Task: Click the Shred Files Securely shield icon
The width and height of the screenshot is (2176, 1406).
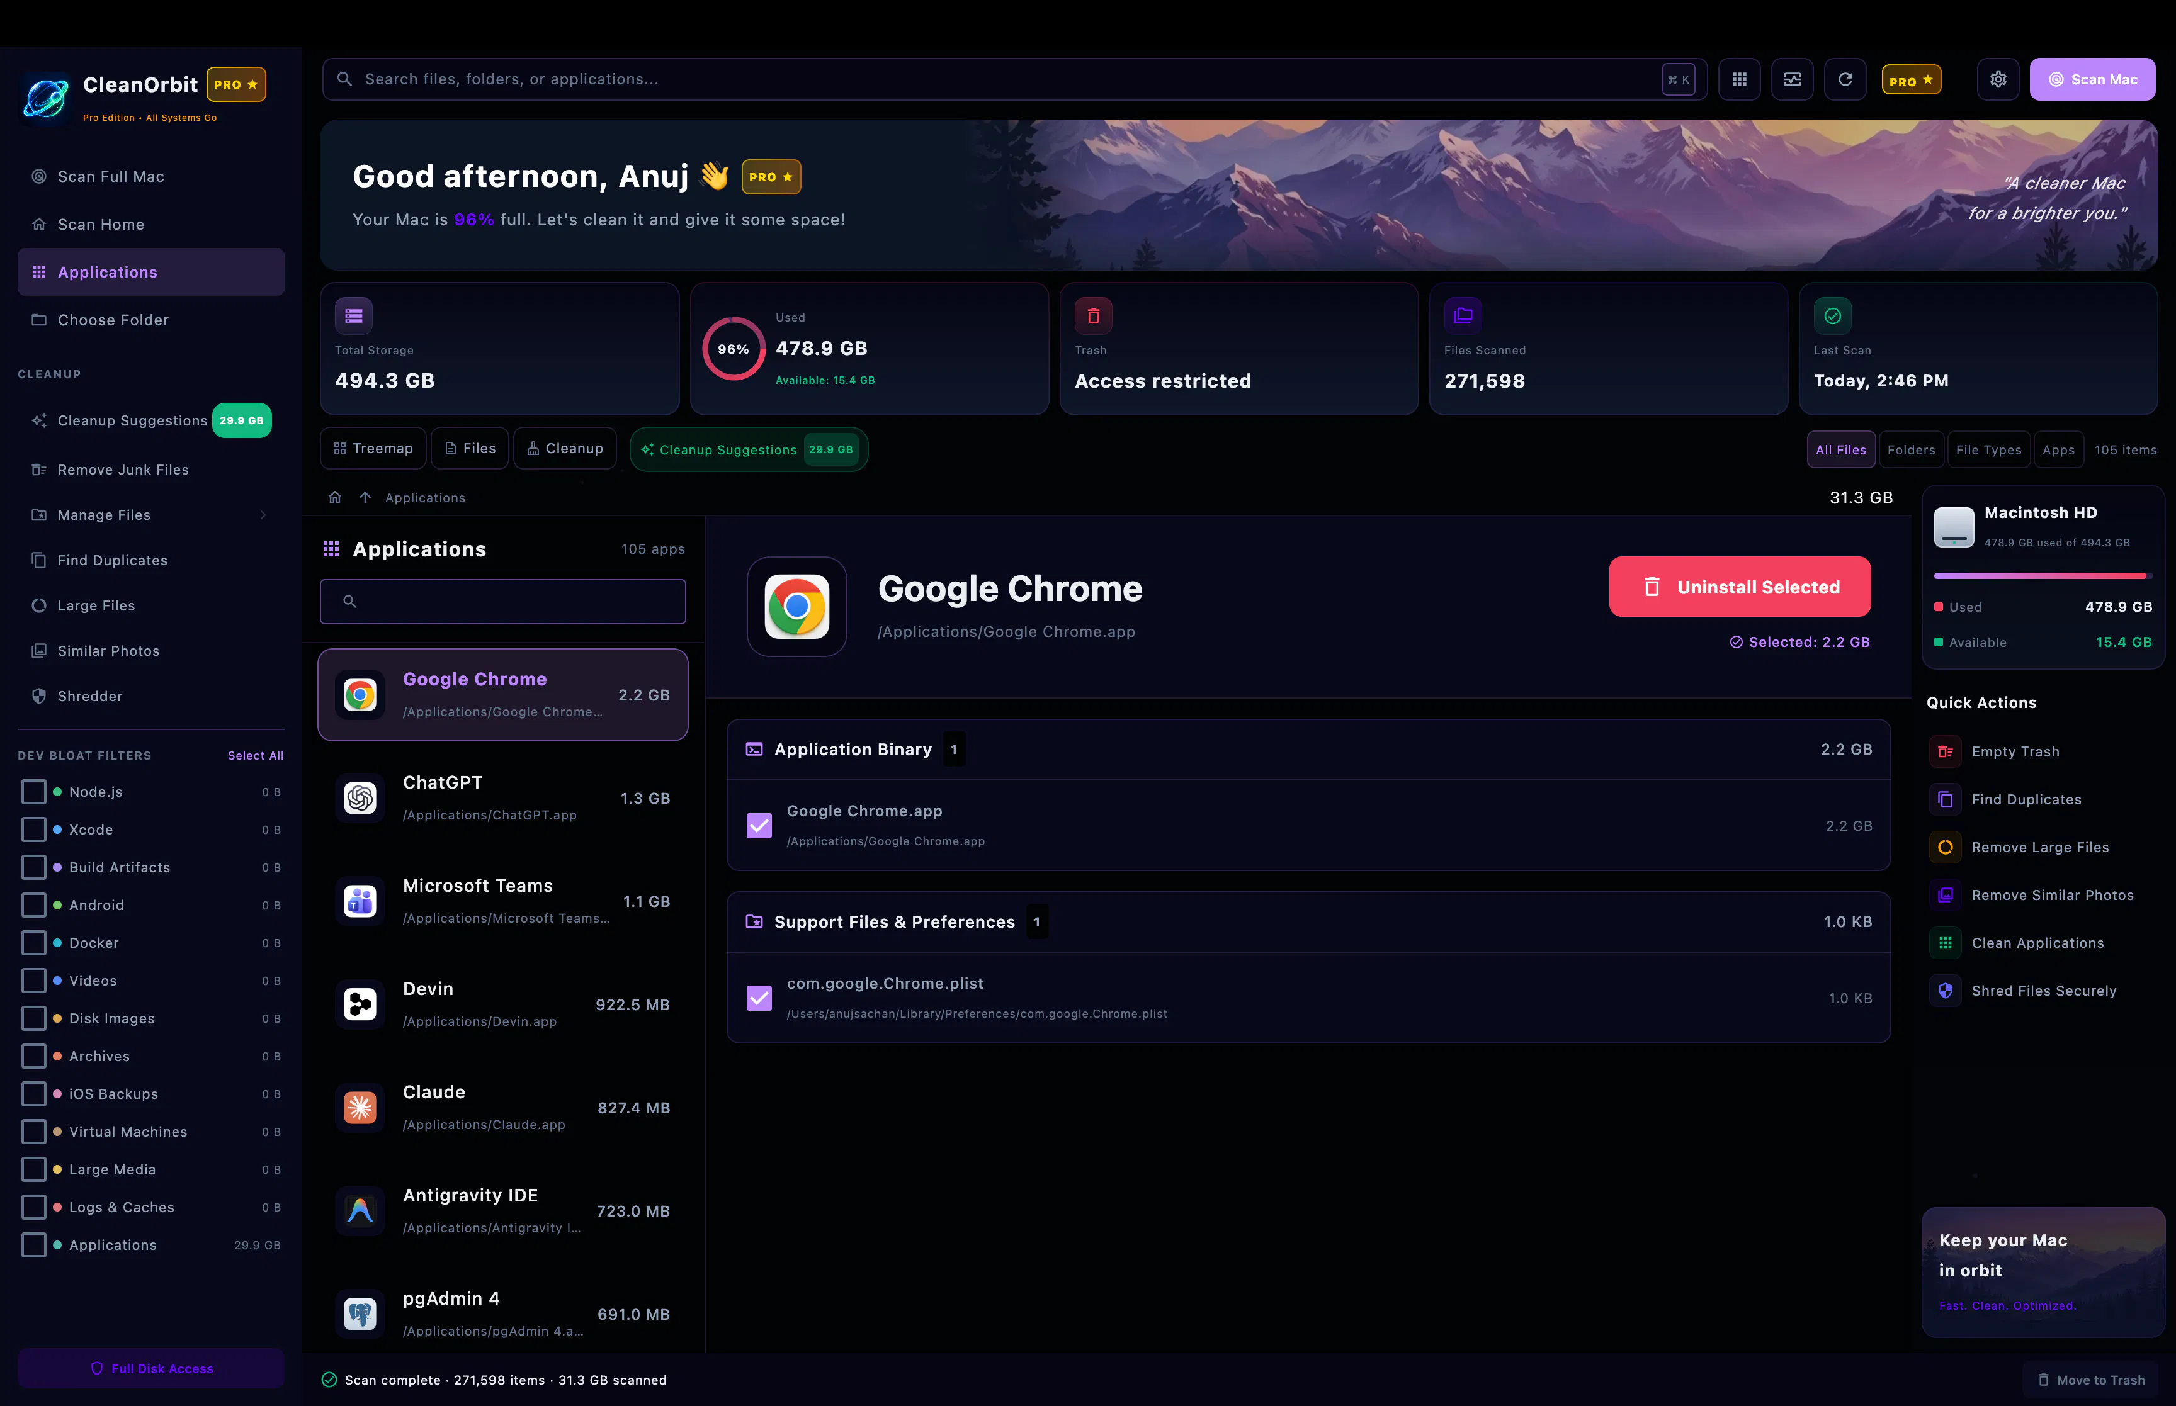Action: (x=1945, y=991)
